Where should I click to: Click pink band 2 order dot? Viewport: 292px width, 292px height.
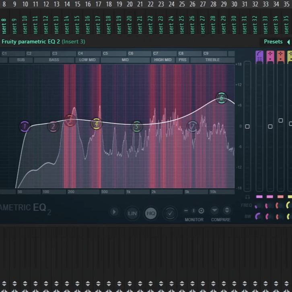270,59
